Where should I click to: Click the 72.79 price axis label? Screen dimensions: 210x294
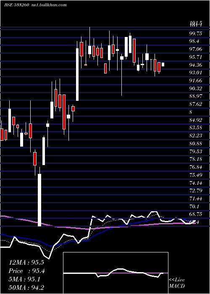point(196,191)
